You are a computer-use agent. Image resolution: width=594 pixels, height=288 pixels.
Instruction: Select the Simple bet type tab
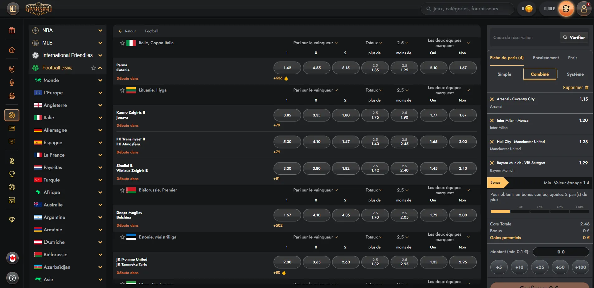pos(504,74)
